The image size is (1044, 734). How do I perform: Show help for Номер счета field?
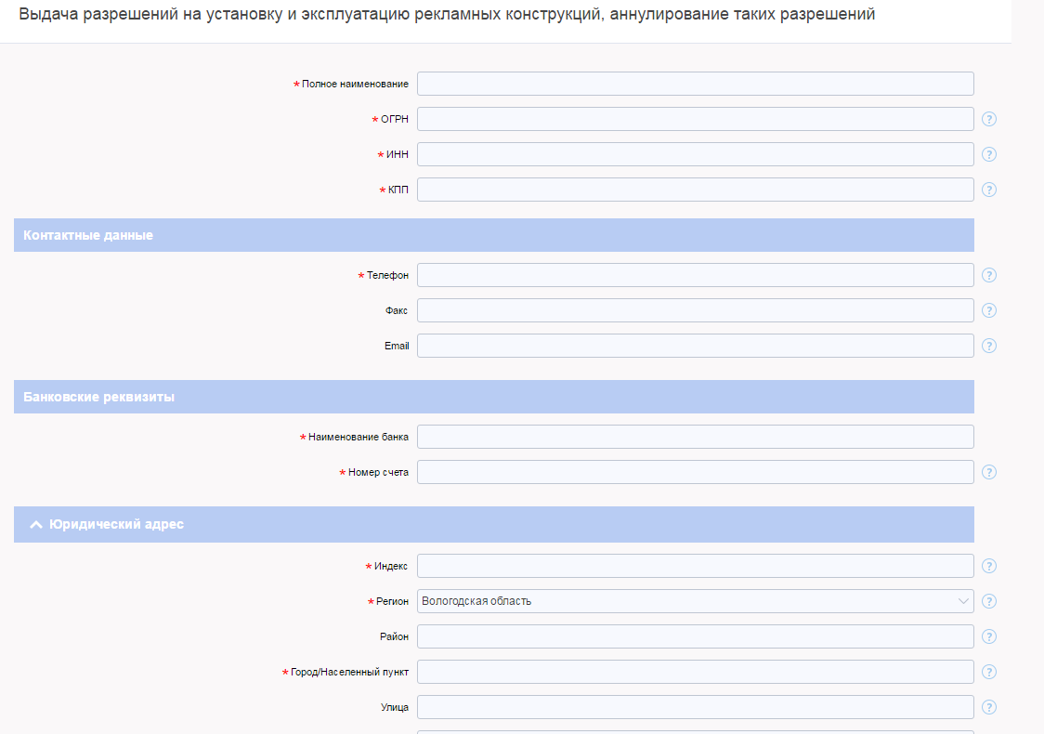[x=989, y=472]
